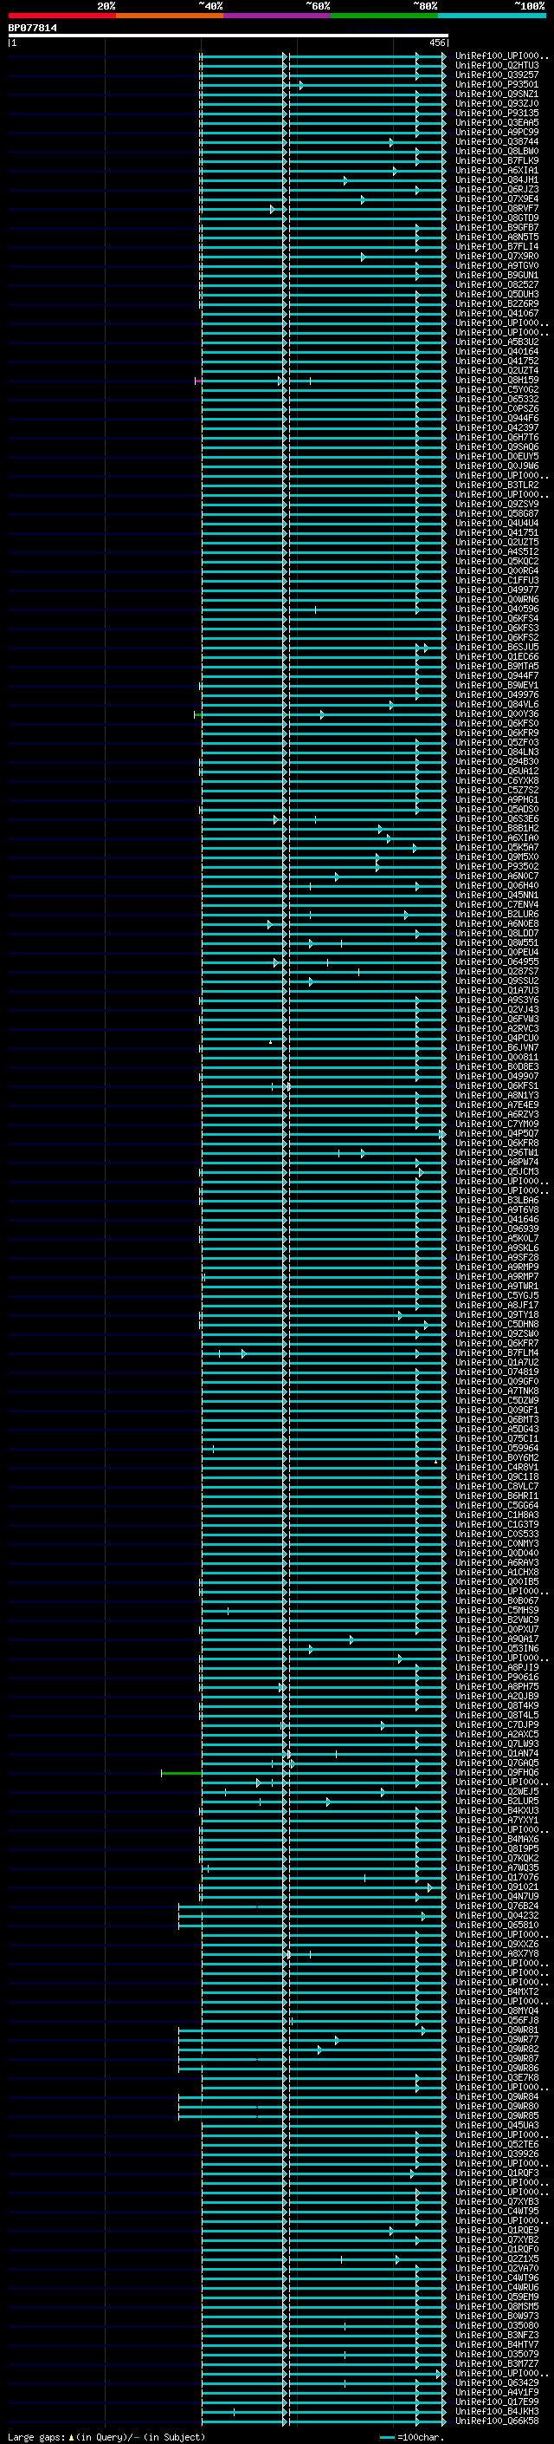Open hit UniRef100_Q39257

[x=497, y=76]
